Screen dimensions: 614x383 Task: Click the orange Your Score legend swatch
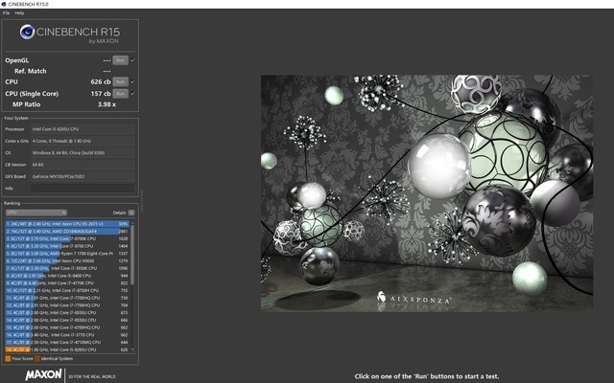[8, 358]
